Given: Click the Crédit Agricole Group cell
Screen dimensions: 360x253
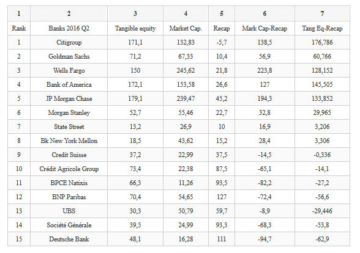Looking at the screenshot, I should 69,169.
